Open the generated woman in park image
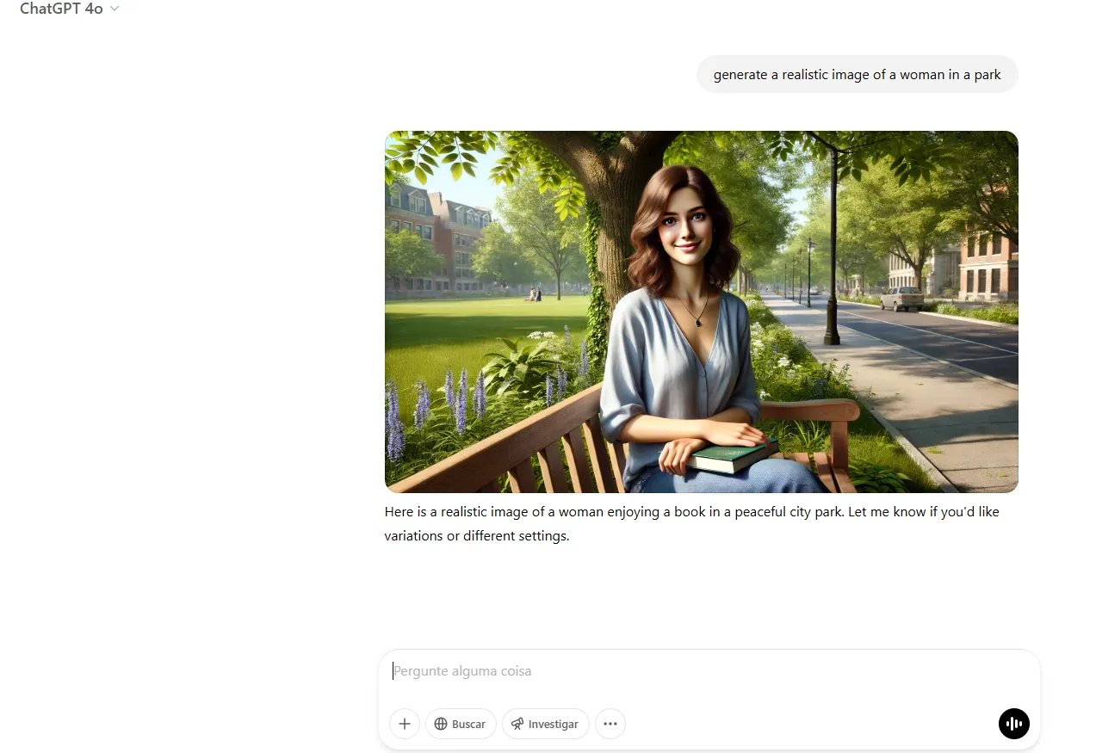The image size is (1096, 753). click(x=701, y=312)
